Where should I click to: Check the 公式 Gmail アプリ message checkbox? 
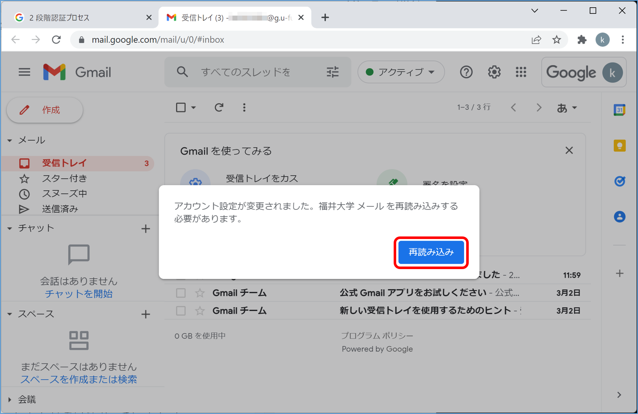[x=181, y=293]
